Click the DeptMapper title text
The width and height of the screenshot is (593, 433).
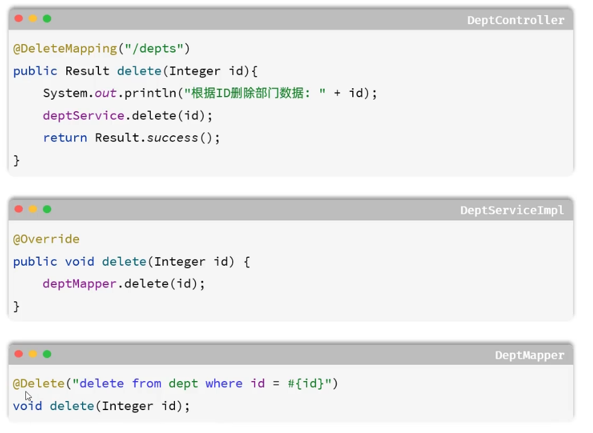point(530,356)
